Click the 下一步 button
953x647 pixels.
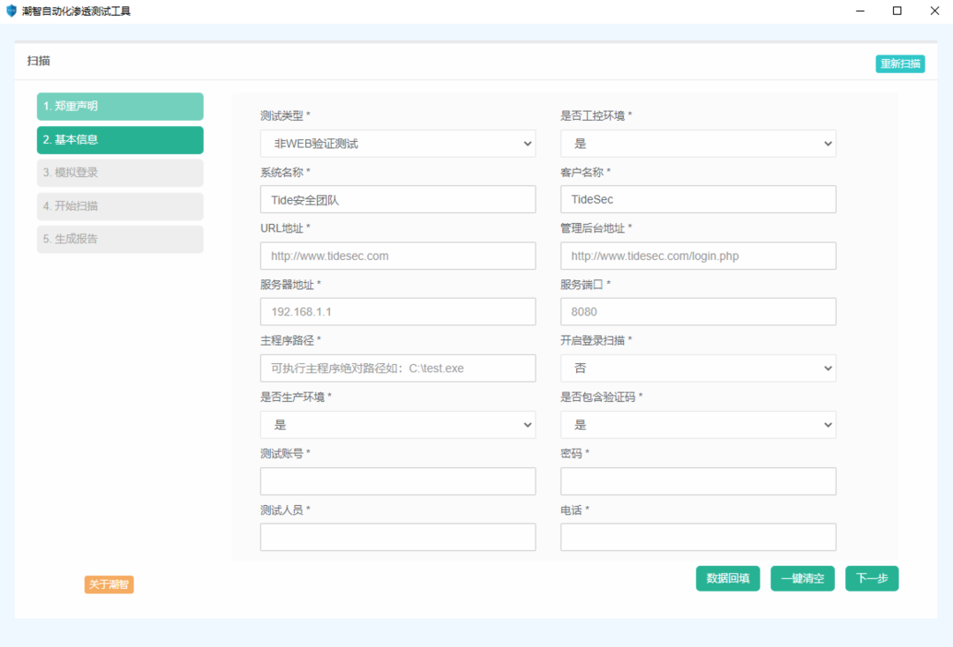click(x=872, y=578)
